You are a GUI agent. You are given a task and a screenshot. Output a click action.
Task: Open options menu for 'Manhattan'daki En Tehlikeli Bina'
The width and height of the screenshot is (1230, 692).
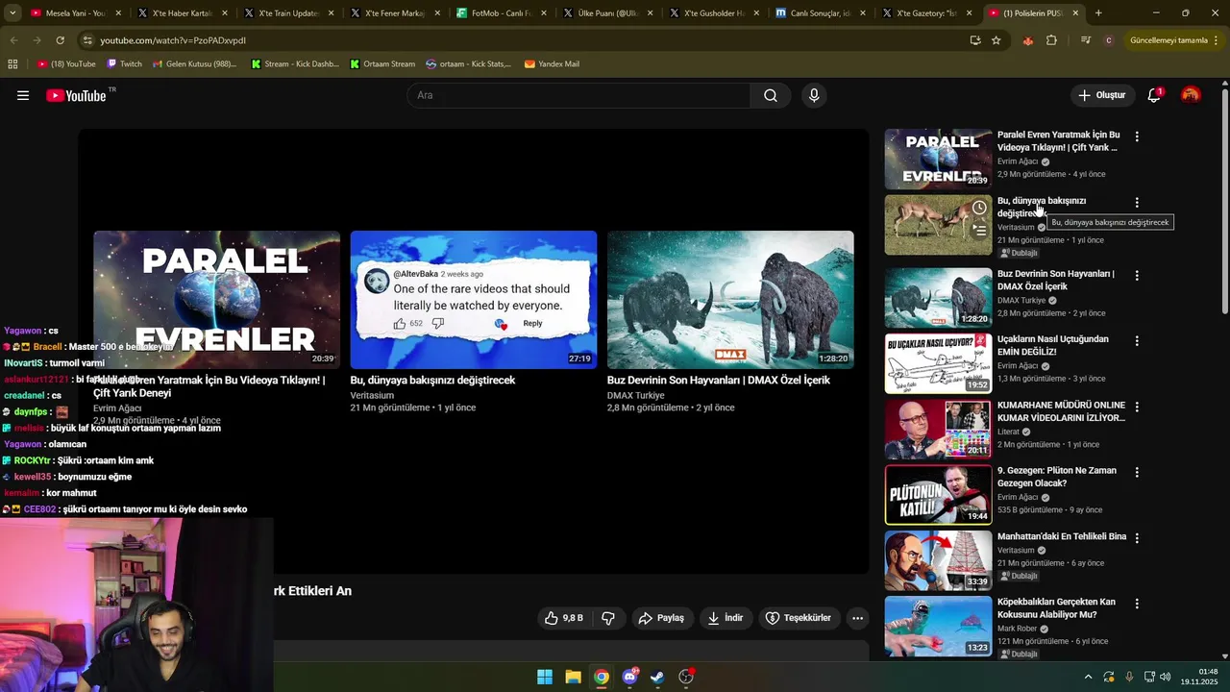point(1137,538)
